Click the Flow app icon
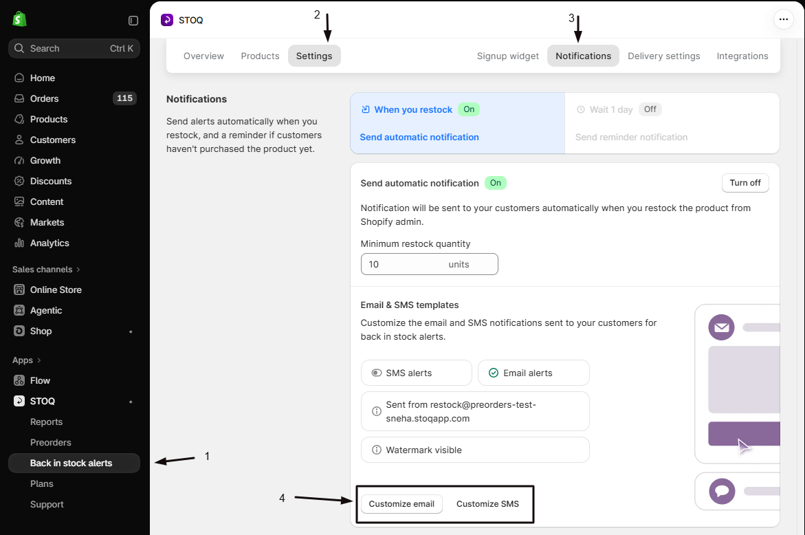This screenshot has height=535, width=805. [x=19, y=380]
